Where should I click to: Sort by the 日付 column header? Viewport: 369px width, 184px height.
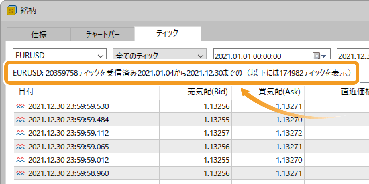click(86, 92)
